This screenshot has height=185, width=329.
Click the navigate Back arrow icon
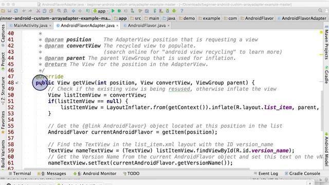pos(73,11)
